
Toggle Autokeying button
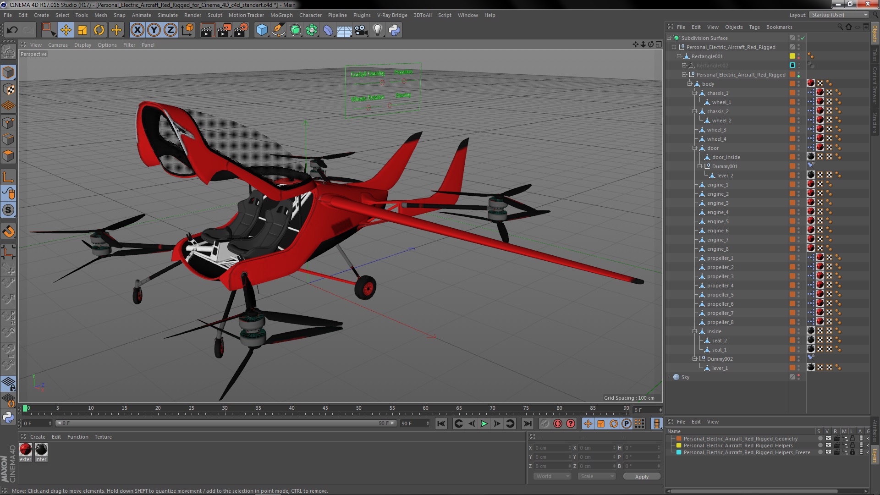click(x=557, y=424)
